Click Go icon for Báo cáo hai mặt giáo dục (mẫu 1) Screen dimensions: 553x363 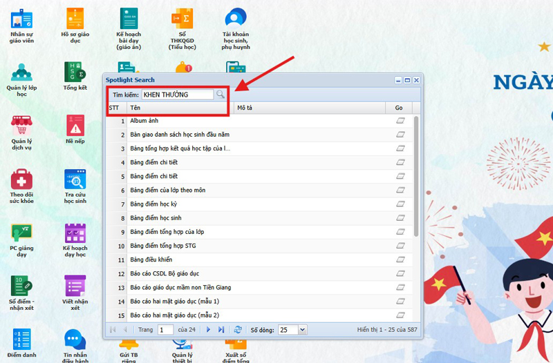click(400, 302)
